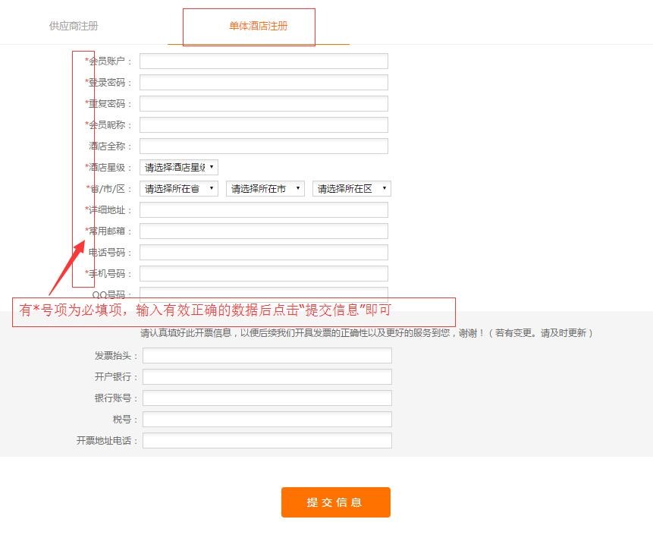
Task: Select the 开票地址电话 input field
Action: [x=267, y=441]
